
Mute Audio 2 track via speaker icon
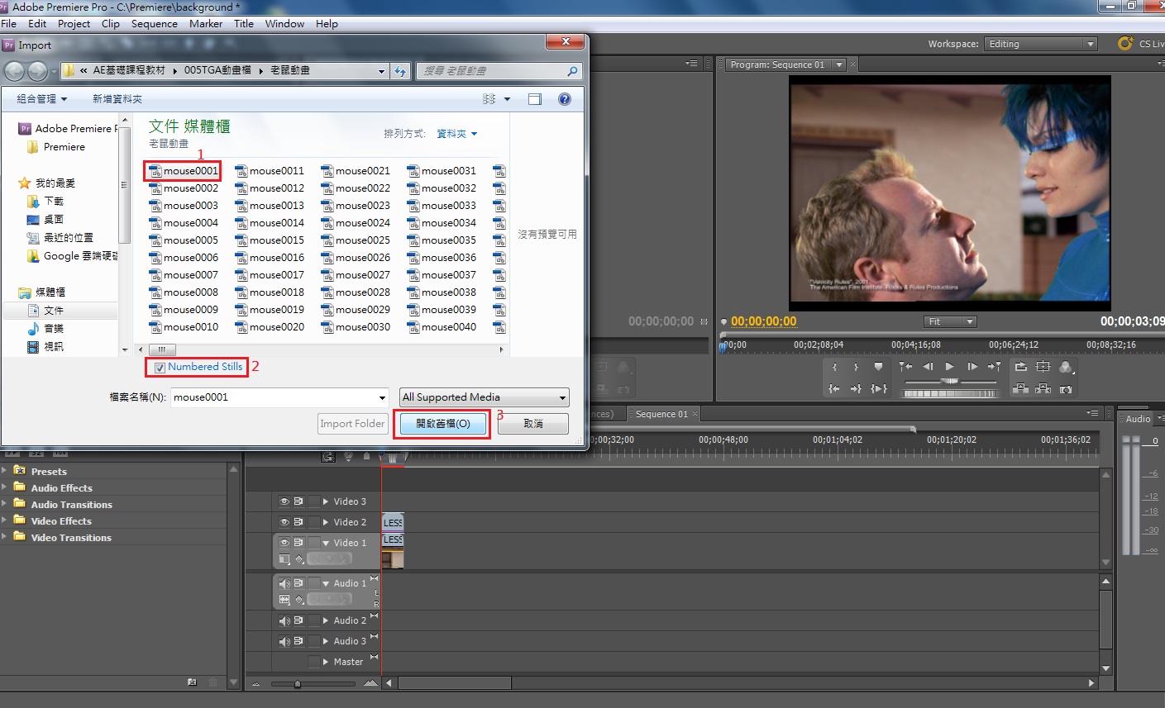[x=284, y=620]
